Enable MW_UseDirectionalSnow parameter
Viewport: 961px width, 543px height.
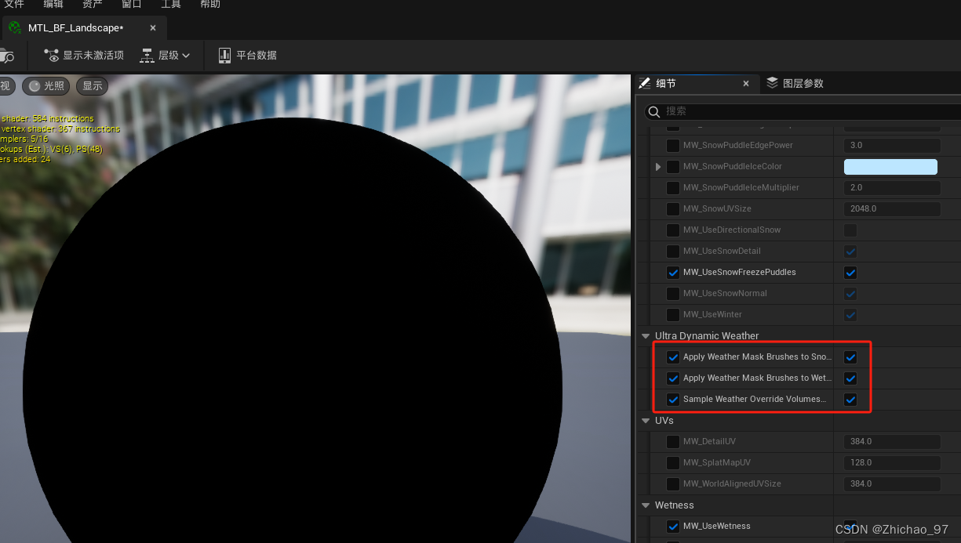coord(850,230)
